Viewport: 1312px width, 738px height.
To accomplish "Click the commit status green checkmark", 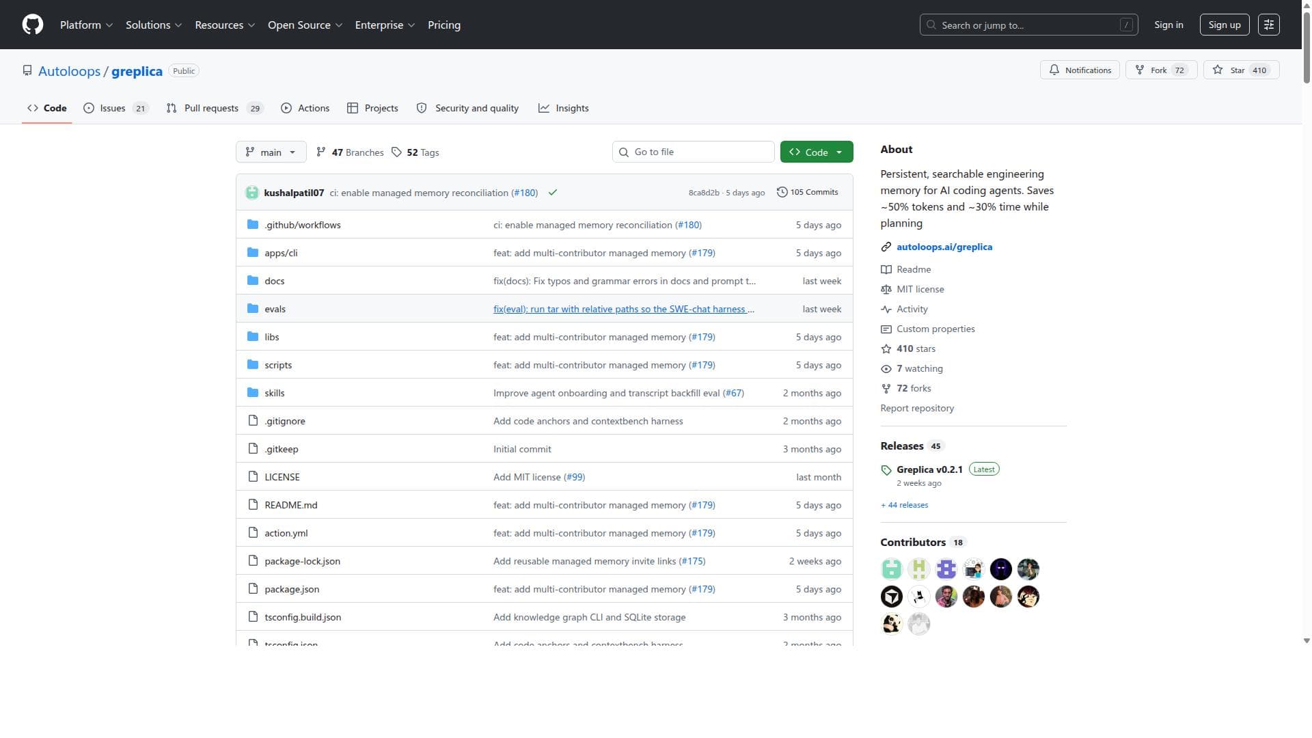I will (x=553, y=193).
